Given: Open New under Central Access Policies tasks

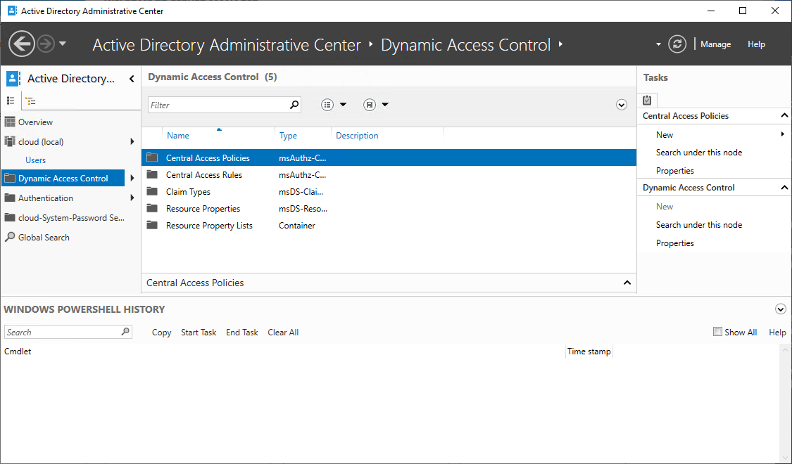Looking at the screenshot, I should tap(664, 135).
